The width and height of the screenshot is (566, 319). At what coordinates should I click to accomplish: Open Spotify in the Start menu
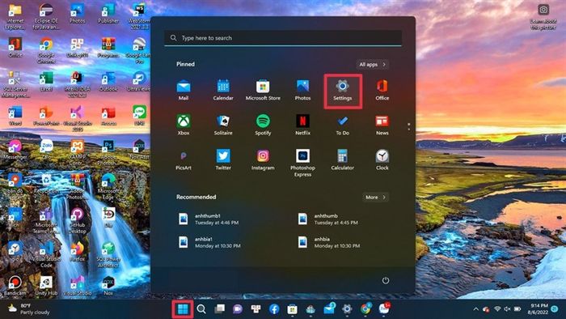(x=263, y=125)
